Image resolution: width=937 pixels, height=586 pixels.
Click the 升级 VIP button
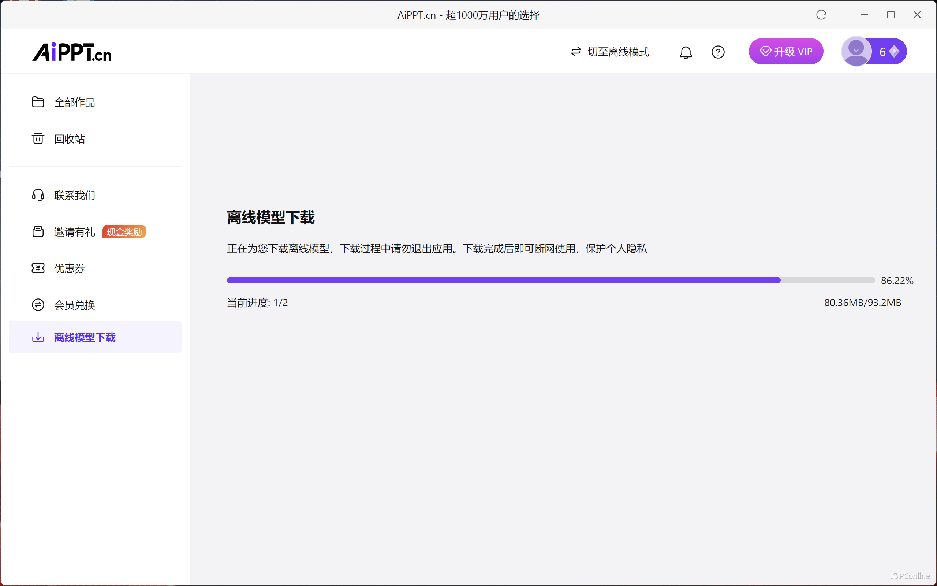(785, 52)
